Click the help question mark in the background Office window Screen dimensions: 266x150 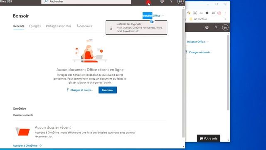coord(216,27)
